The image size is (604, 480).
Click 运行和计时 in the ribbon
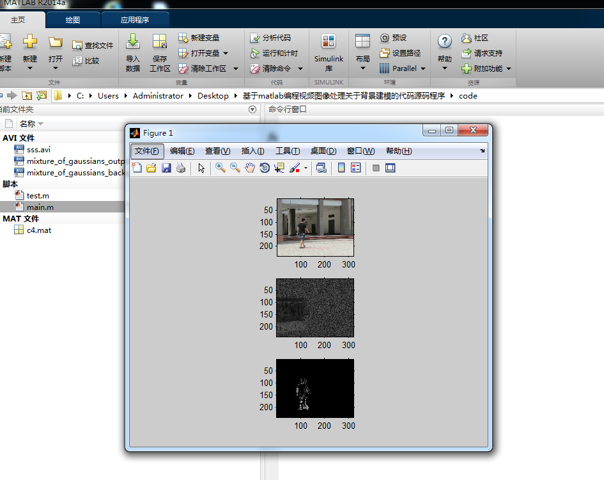coord(274,53)
